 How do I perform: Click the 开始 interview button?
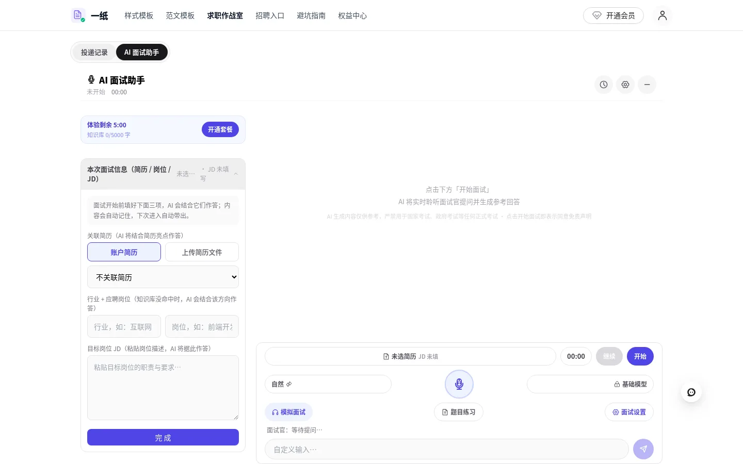click(640, 356)
